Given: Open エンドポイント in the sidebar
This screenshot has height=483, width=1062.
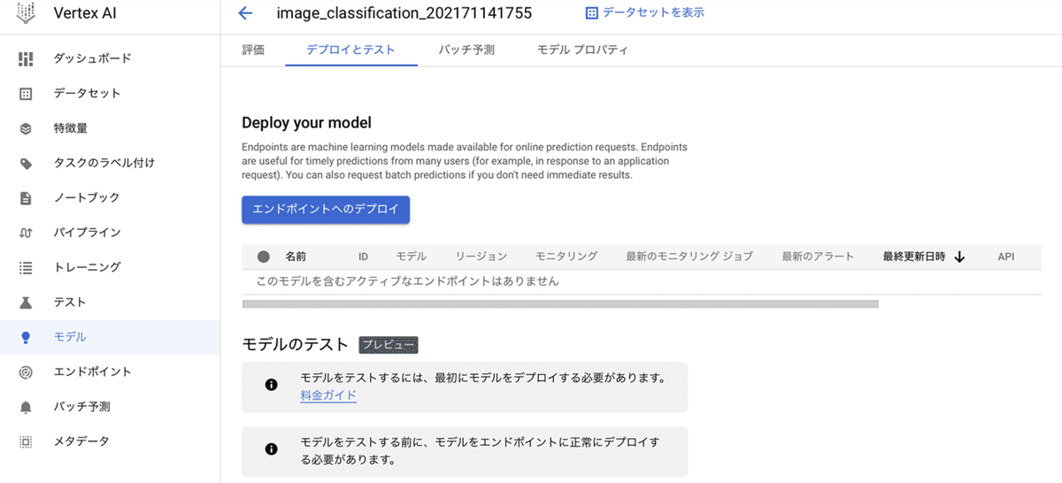Looking at the screenshot, I should (92, 372).
